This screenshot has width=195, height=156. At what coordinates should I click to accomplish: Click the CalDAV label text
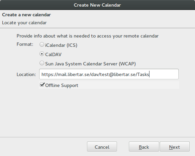(x=53, y=54)
